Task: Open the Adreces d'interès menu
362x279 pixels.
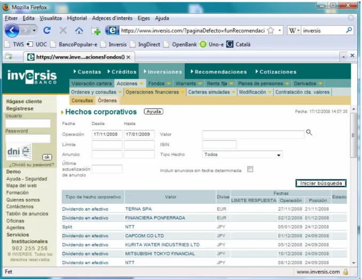Action: click(x=112, y=18)
